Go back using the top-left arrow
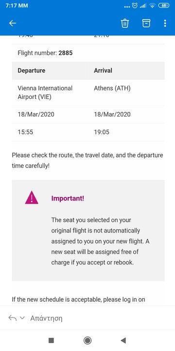The image size is (175, 351). 13,23
